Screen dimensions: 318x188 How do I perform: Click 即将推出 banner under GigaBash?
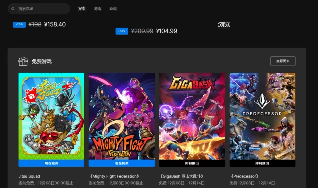click(x=192, y=163)
